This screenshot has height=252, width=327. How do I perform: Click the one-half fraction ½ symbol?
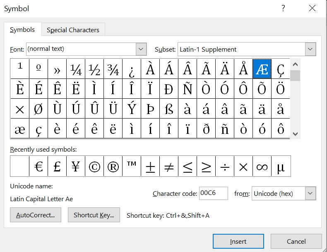(x=94, y=69)
